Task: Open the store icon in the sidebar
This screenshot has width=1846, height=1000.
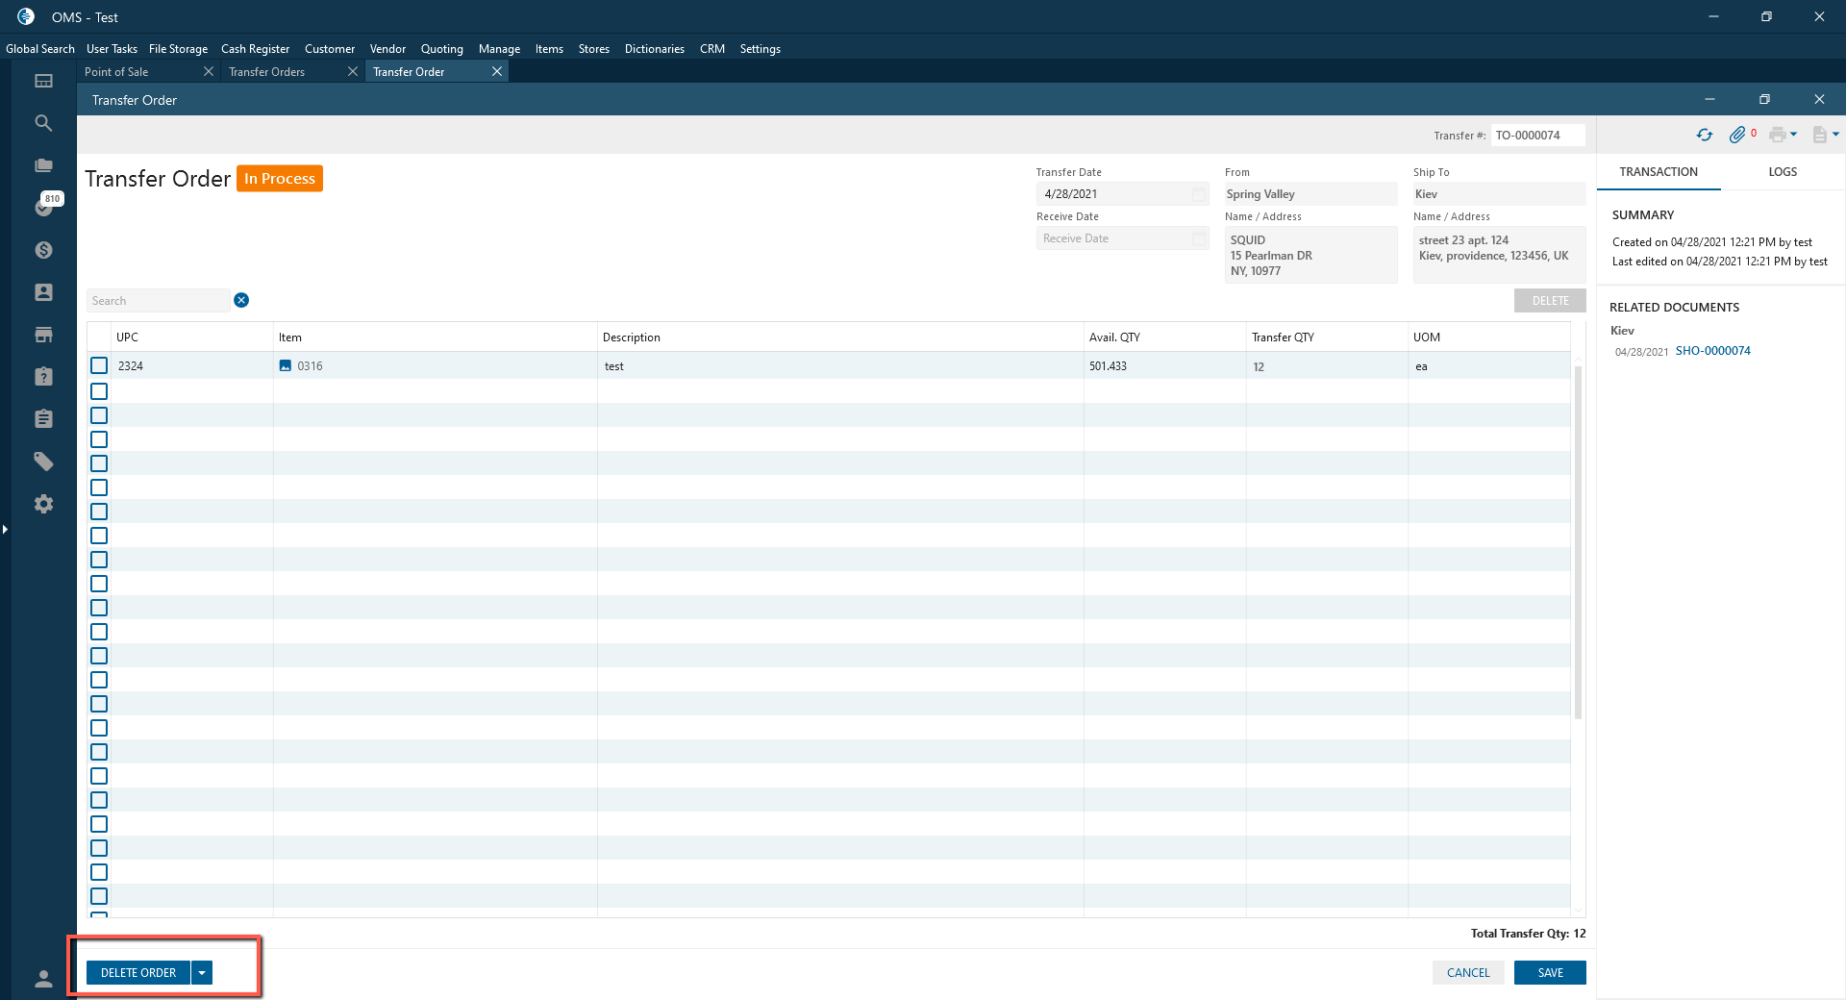Action: (x=43, y=335)
